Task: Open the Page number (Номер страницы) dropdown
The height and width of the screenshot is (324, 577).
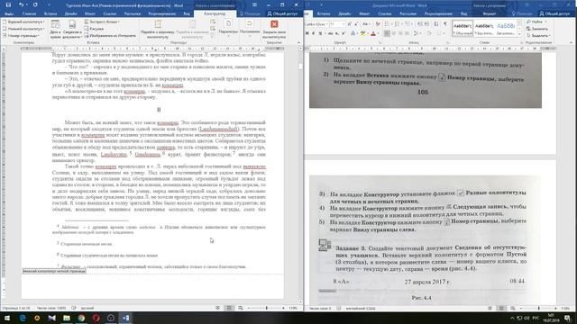Action: 22,36
